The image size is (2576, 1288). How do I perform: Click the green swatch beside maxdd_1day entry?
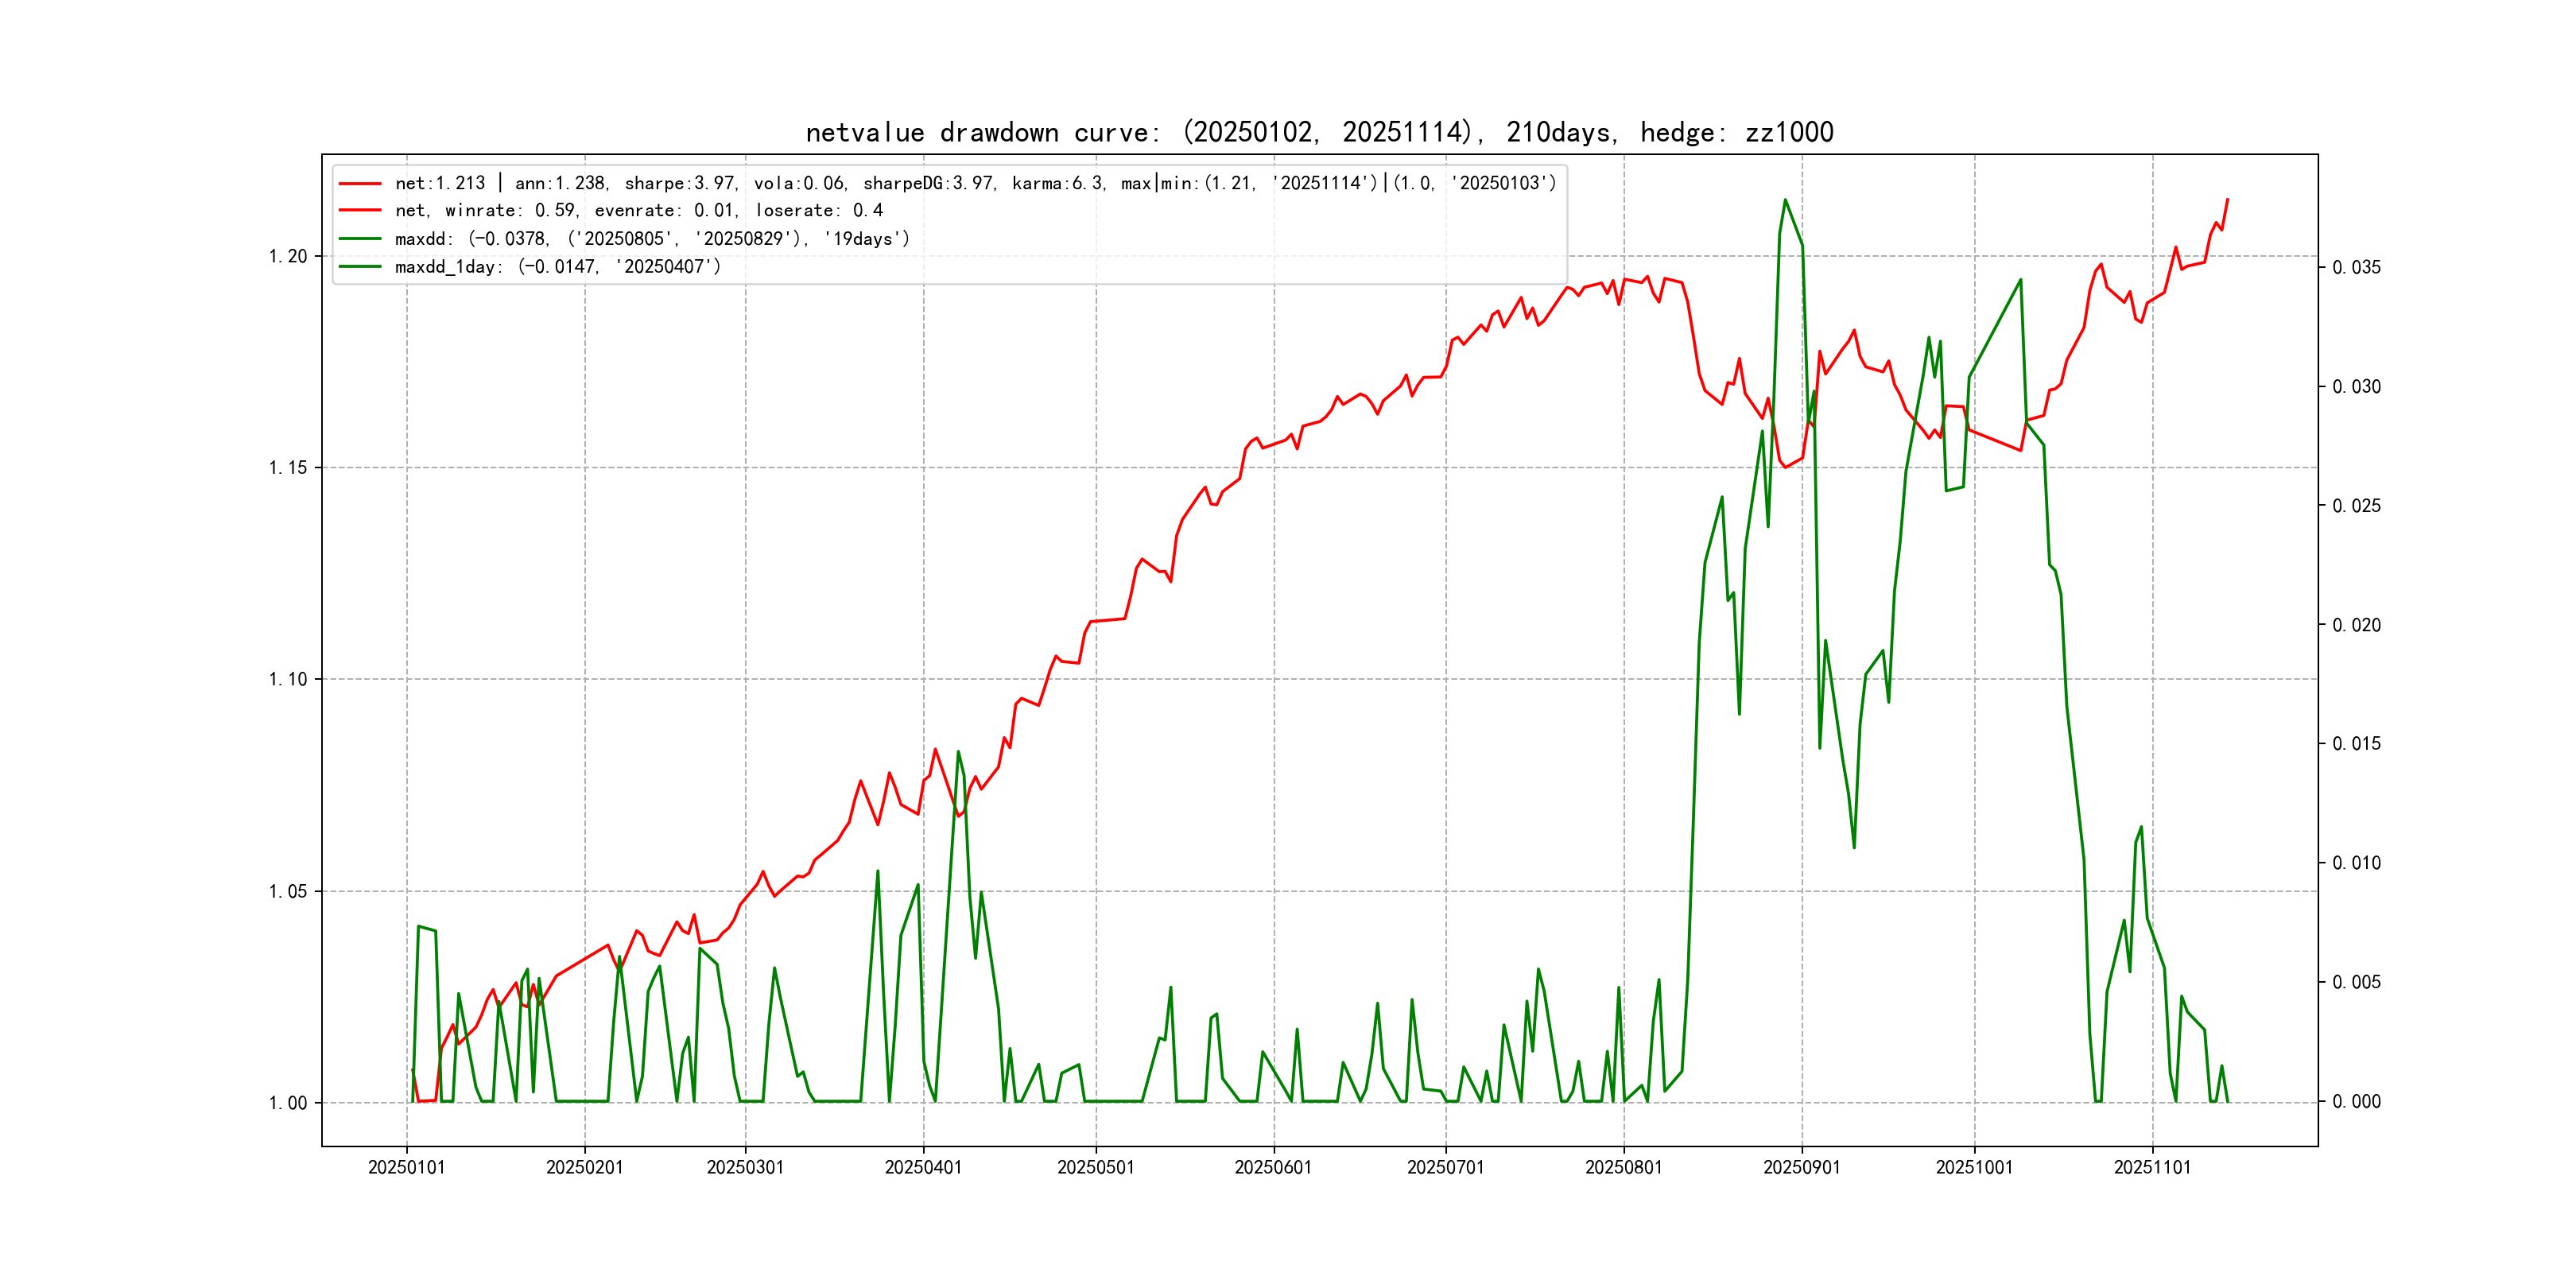pyautogui.click(x=360, y=266)
